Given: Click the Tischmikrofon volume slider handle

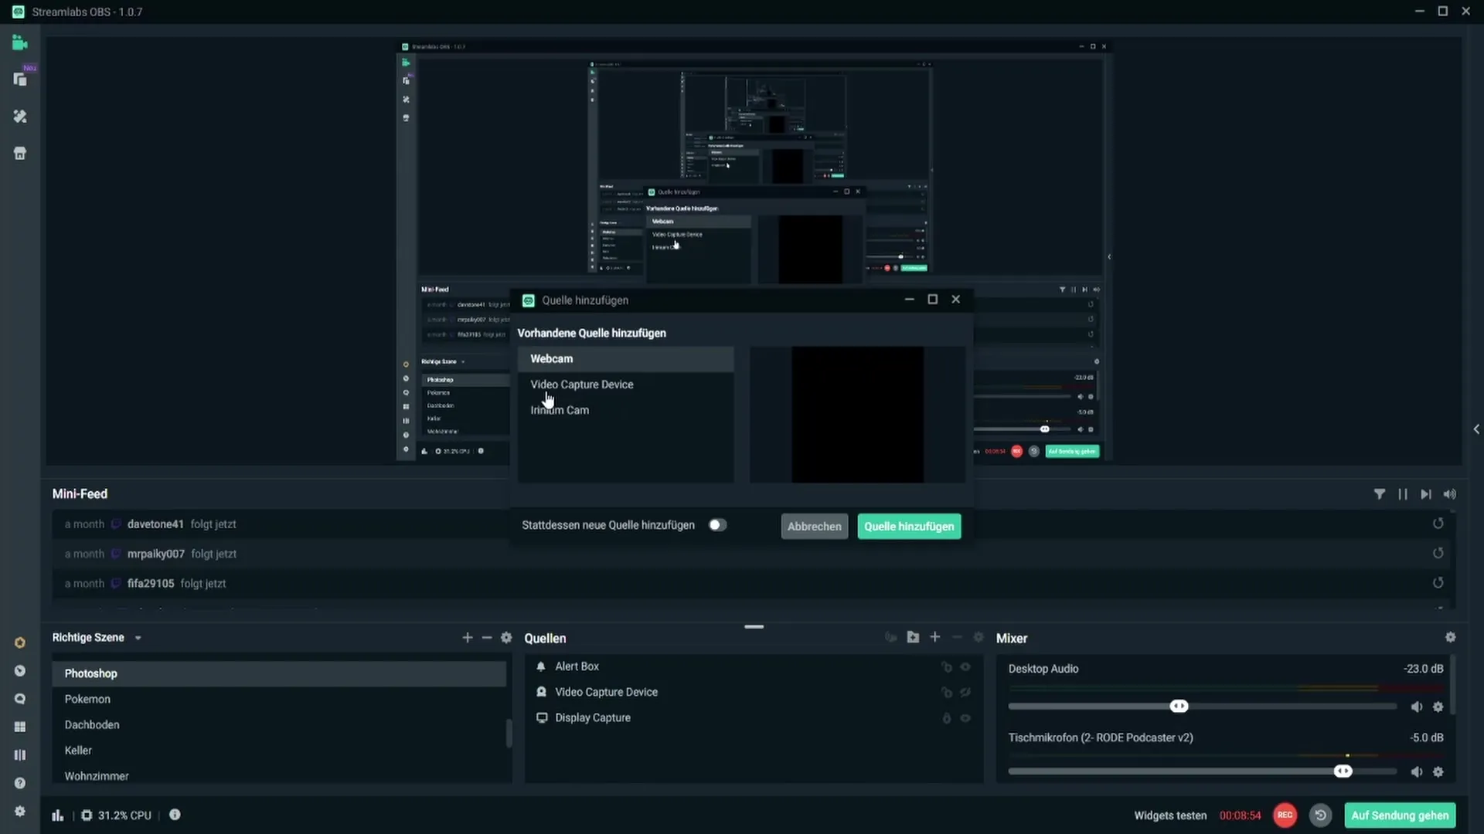Looking at the screenshot, I should coord(1343,771).
